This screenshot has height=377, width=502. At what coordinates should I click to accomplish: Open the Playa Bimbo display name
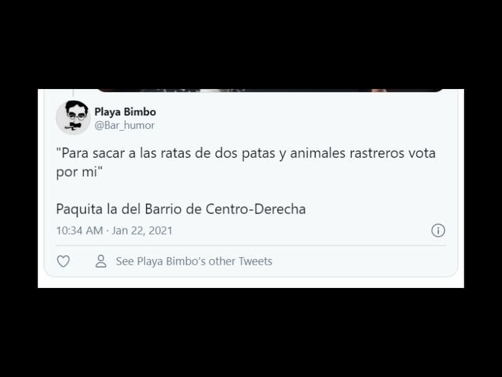pyautogui.click(x=125, y=112)
